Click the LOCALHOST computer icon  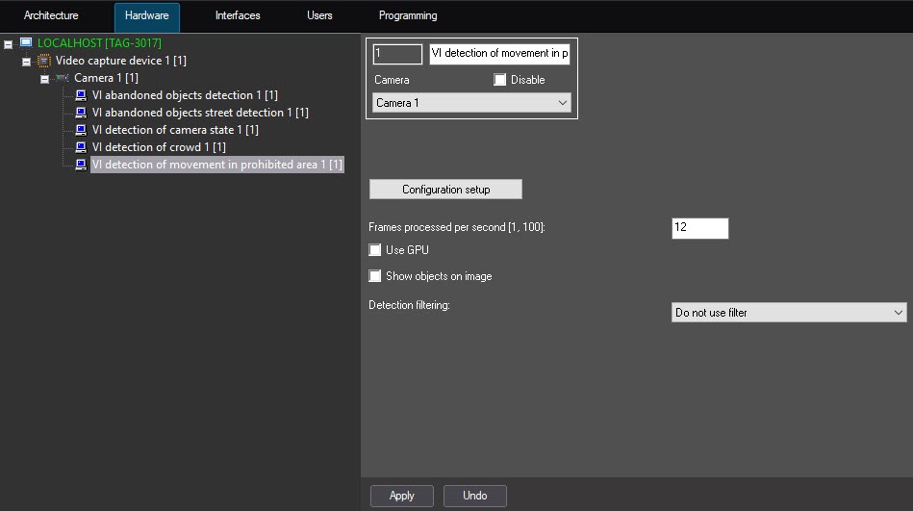coord(26,43)
